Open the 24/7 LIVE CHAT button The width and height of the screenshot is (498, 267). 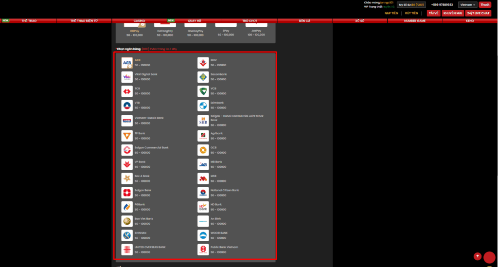click(478, 13)
